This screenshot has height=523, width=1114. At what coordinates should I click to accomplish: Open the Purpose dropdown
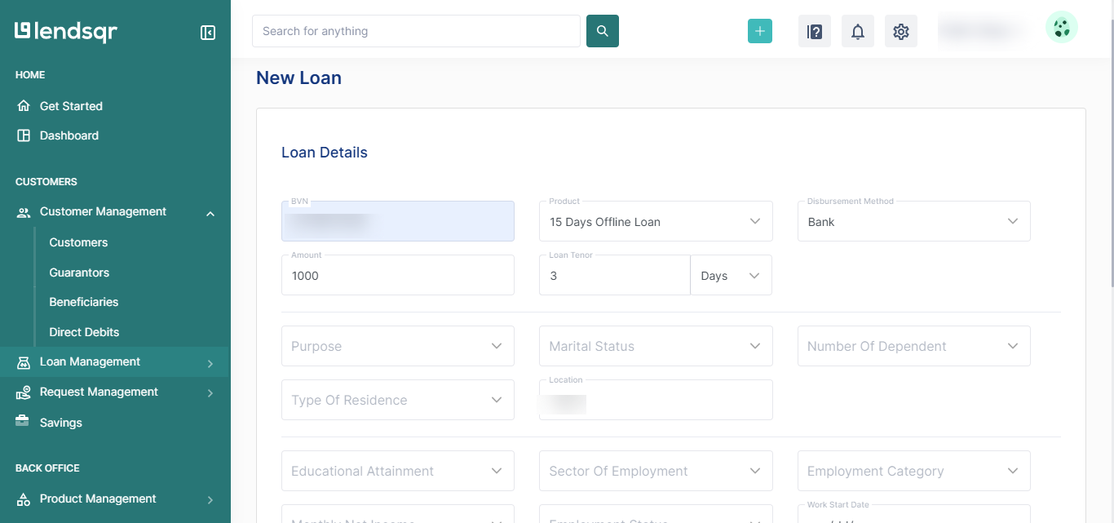coord(398,346)
